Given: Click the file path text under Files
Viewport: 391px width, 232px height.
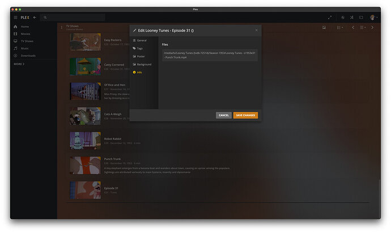Looking at the screenshot, I should (x=210, y=55).
